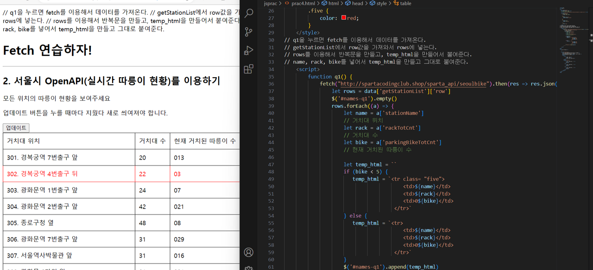Select the jsprac breadcrumb
Viewport: 593px width, 270px height.
coord(271,3)
